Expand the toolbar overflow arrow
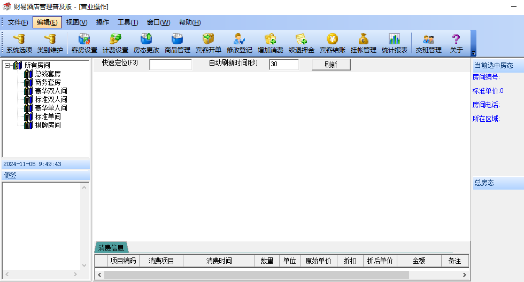 473,53
